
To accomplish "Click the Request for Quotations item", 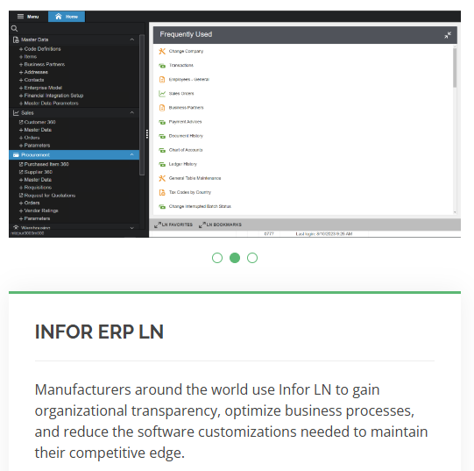I will [x=50, y=196].
